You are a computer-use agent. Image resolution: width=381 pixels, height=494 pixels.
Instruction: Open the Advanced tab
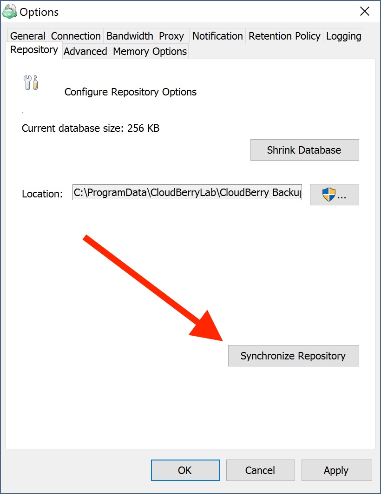(85, 52)
